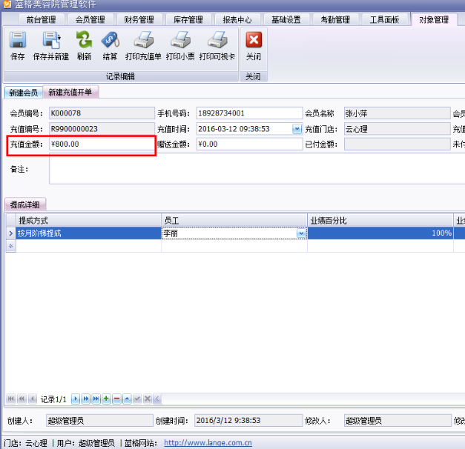Click the 刷新 (Refresh) icon

point(84,45)
